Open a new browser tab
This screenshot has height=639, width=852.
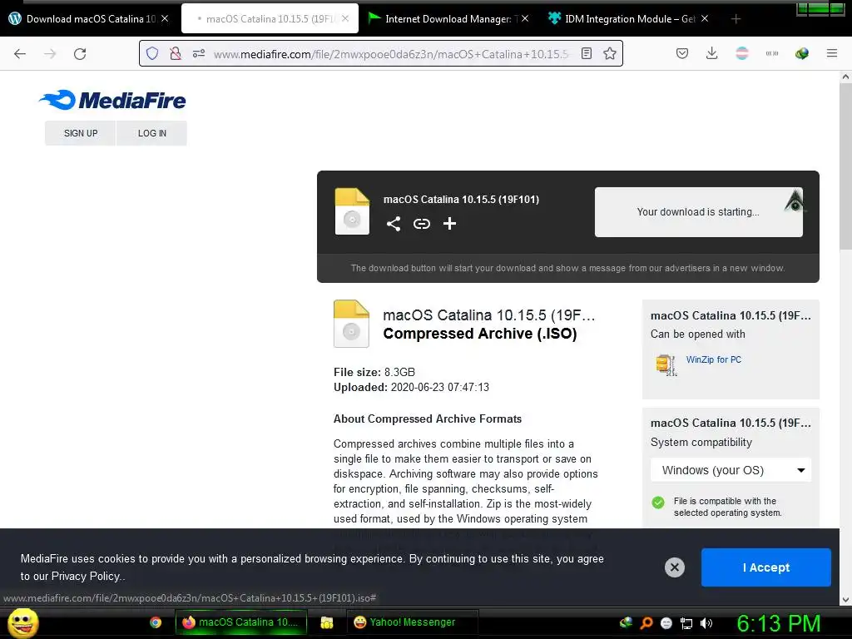736,19
